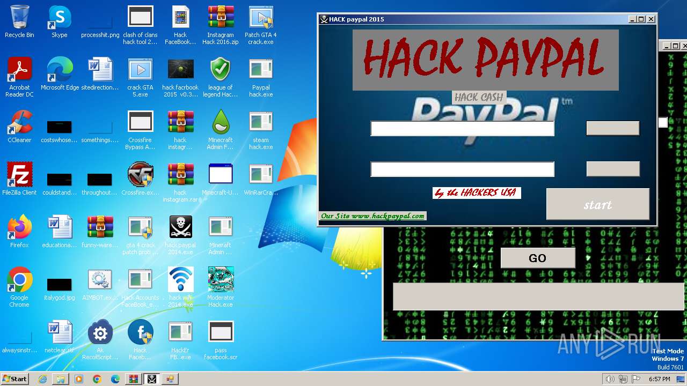Image resolution: width=687 pixels, height=386 pixels.
Task: Open File Explorer from taskbar
Action: 61,379
